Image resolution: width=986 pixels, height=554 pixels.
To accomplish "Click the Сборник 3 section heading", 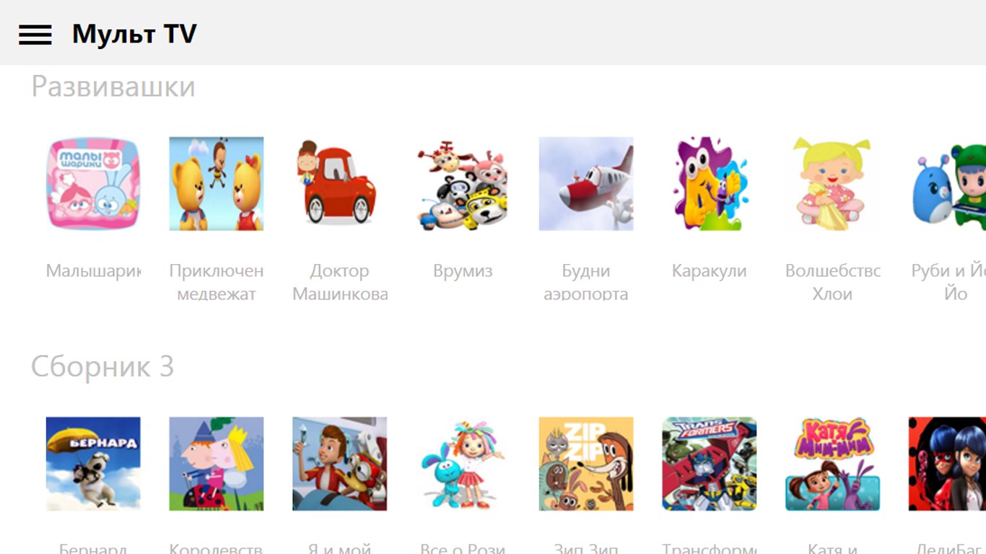I will pyautogui.click(x=102, y=366).
